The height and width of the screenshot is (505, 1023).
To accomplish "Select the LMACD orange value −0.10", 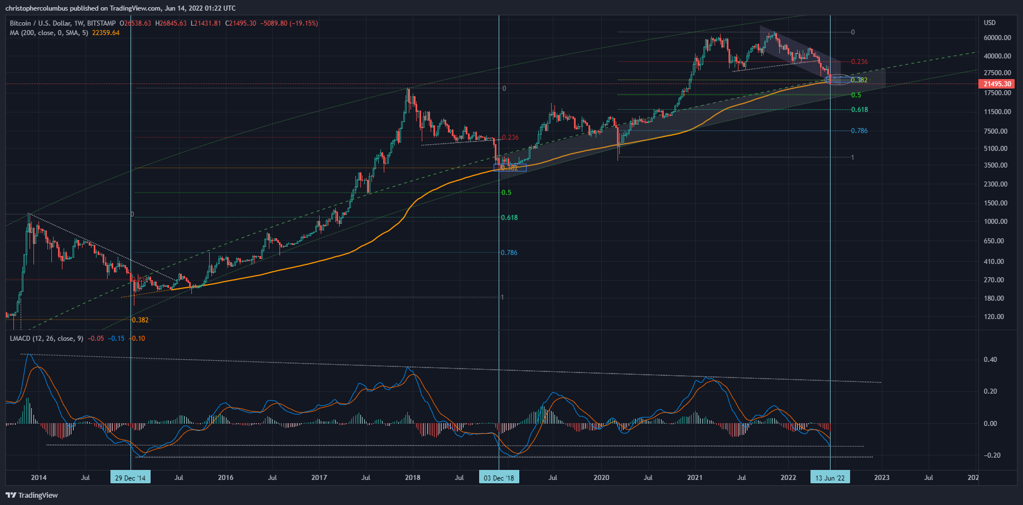I will pos(137,339).
